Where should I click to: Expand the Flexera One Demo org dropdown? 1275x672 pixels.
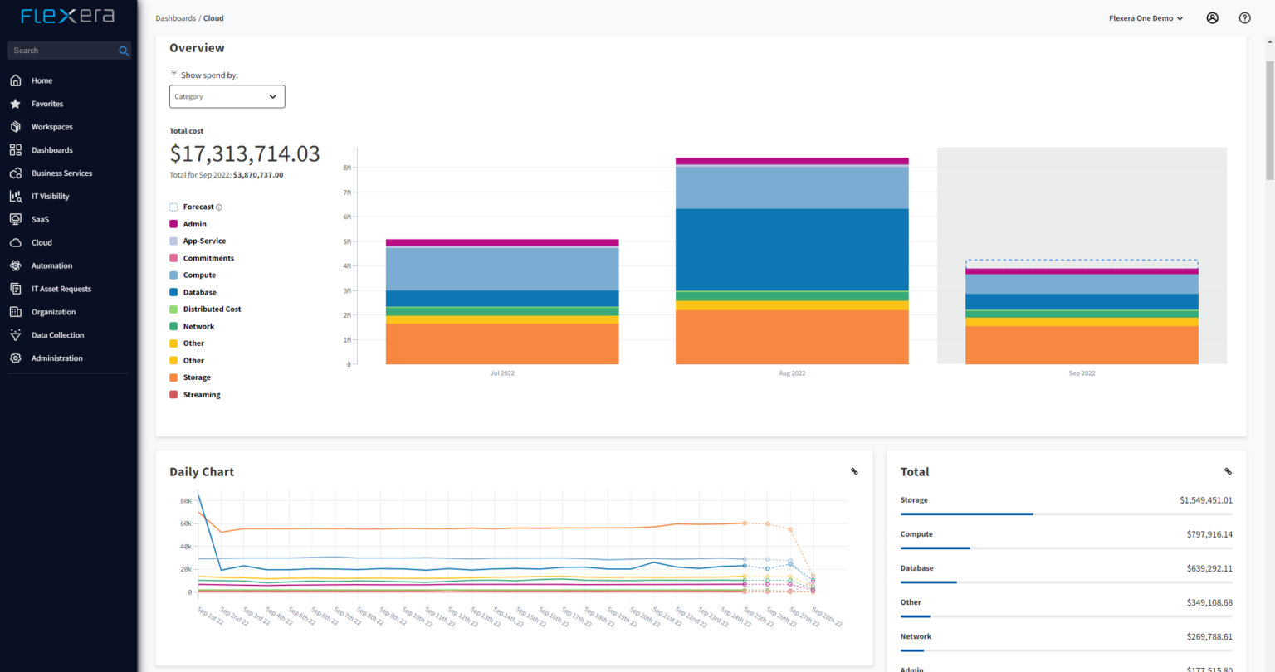pos(1146,18)
